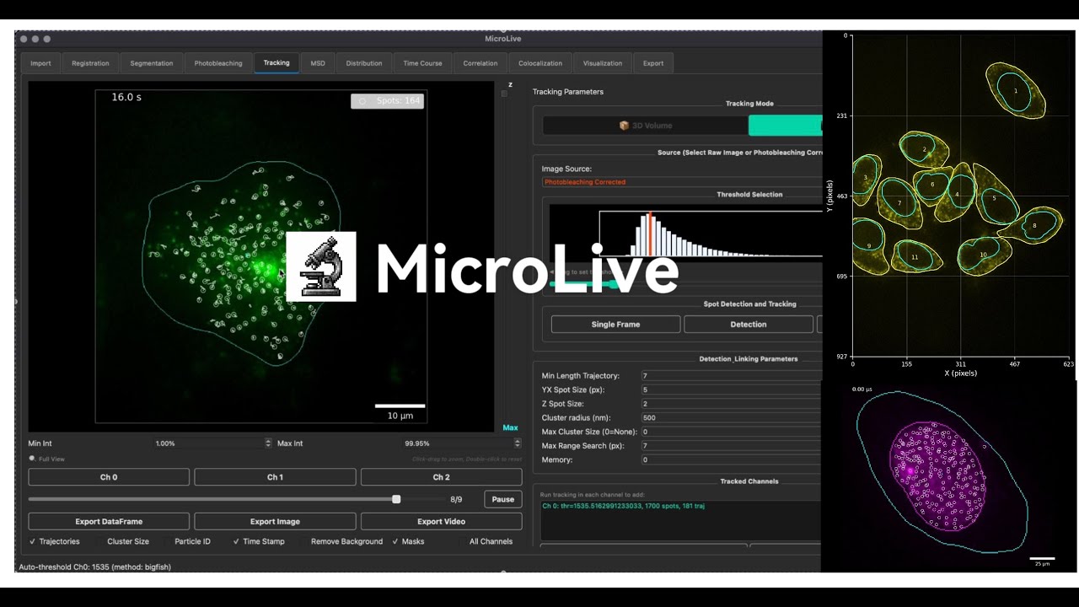
Task: Enable the Cluster Size overlay
Action: (122, 541)
